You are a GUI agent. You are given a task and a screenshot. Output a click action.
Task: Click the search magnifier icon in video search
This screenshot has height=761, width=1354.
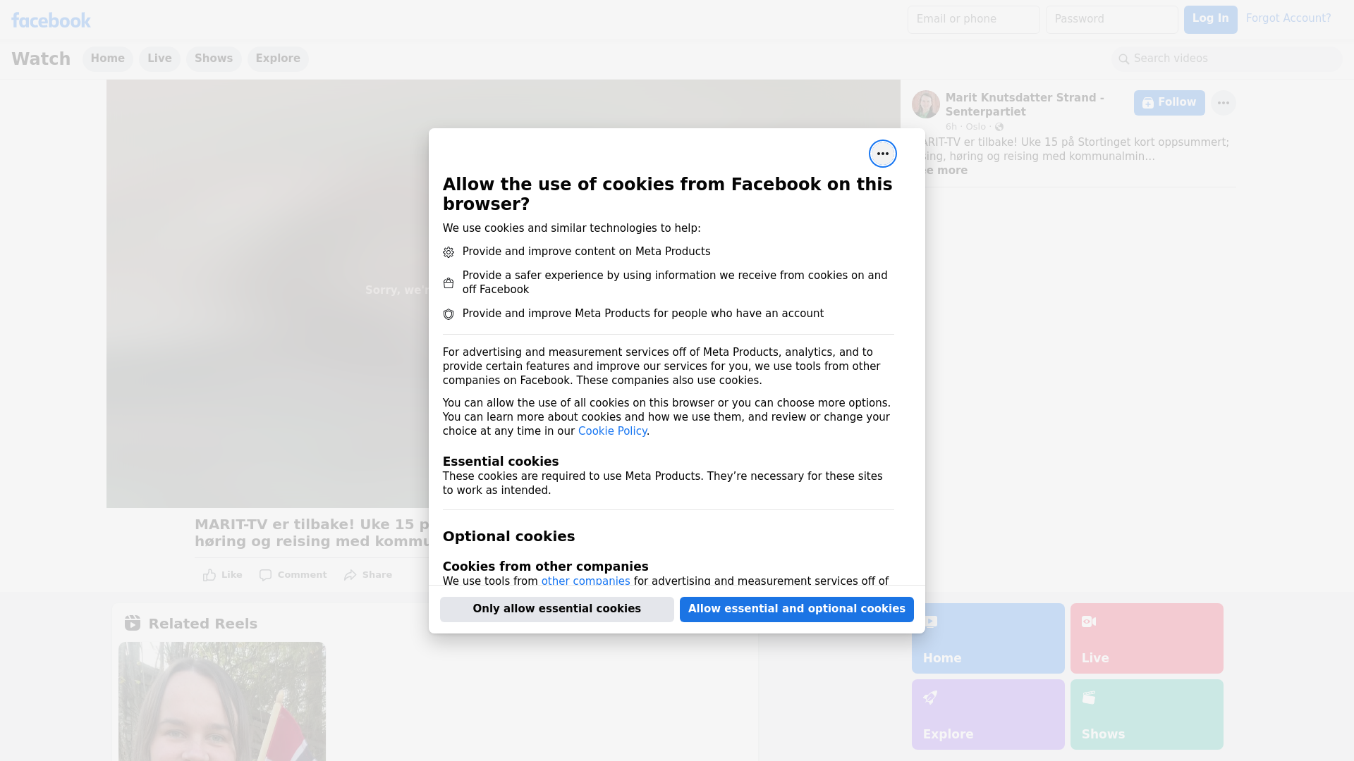[1123, 59]
